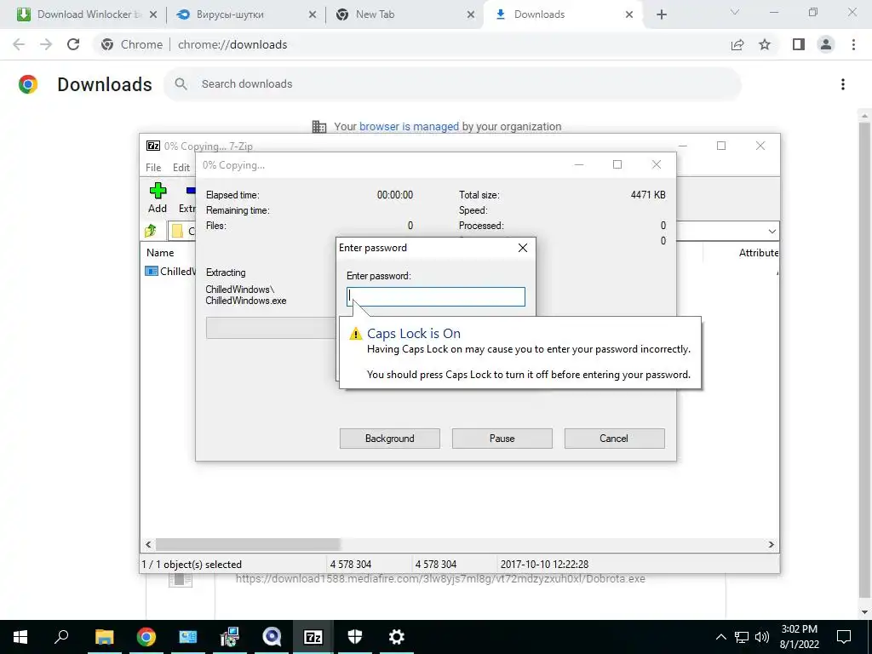This screenshot has width=872, height=654.
Task: Reload the Chrome page
Action: point(73,44)
